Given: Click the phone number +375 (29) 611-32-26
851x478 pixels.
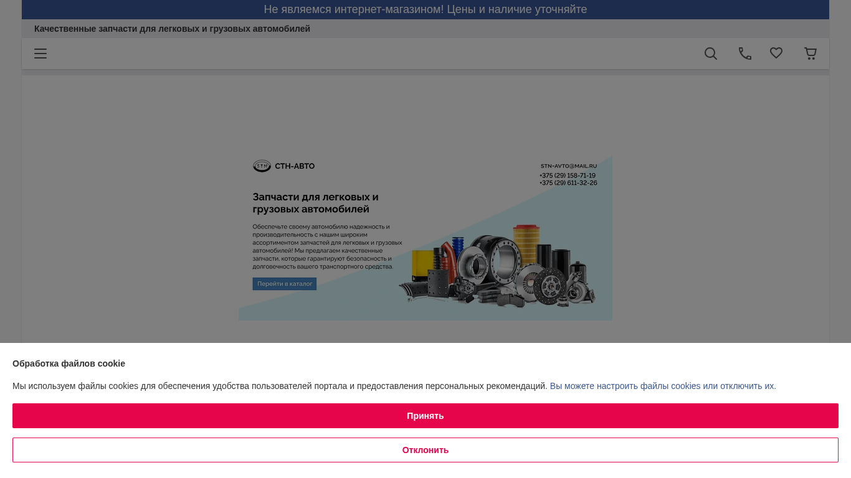Looking at the screenshot, I should point(568,183).
